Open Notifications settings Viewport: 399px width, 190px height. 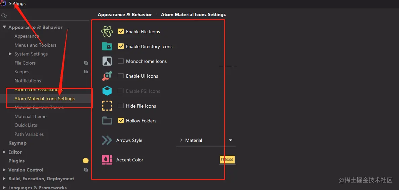(28, 81)
